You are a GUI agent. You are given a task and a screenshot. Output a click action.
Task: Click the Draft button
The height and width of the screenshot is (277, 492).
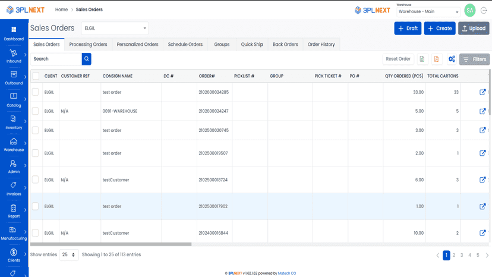408,29
